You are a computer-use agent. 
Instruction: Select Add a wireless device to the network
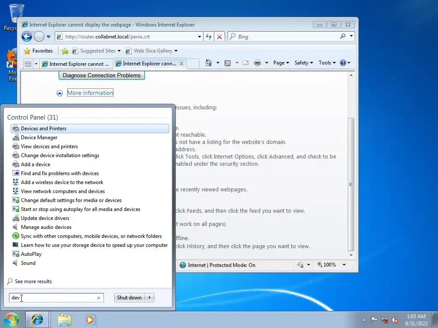tap(90, 182)
